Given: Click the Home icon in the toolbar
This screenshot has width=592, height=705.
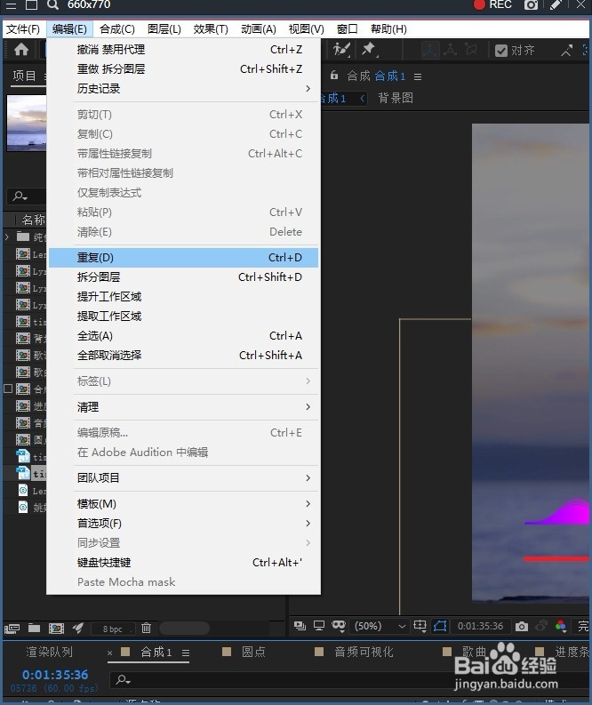Looking at the screenshot, I should (21, 50).
